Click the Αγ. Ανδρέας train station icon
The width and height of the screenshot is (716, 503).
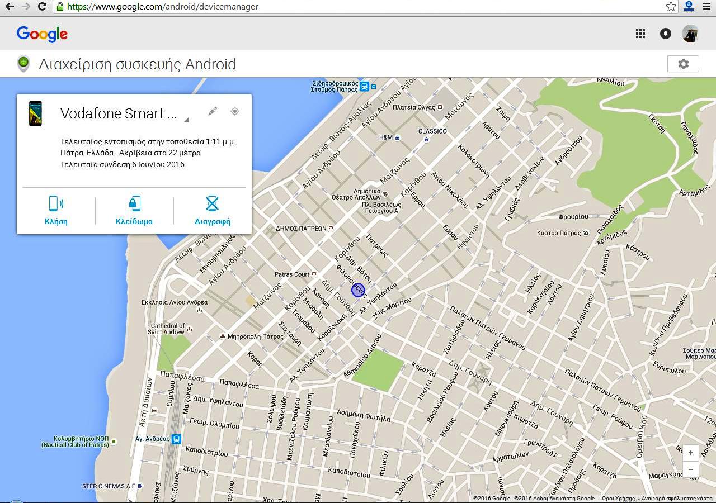coord(176,439)
